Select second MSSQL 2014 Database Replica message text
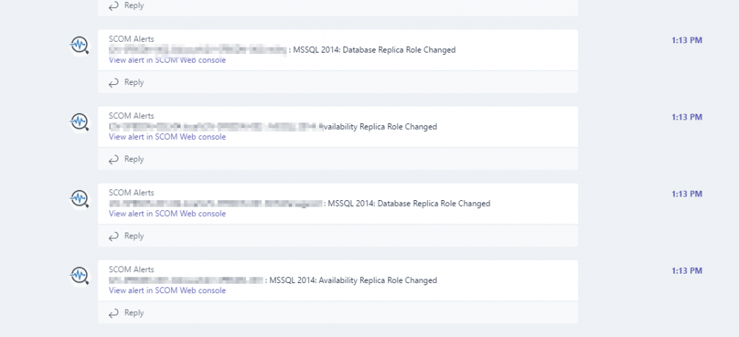This screenshot has width=739, height=337. (x=408, y=204)
